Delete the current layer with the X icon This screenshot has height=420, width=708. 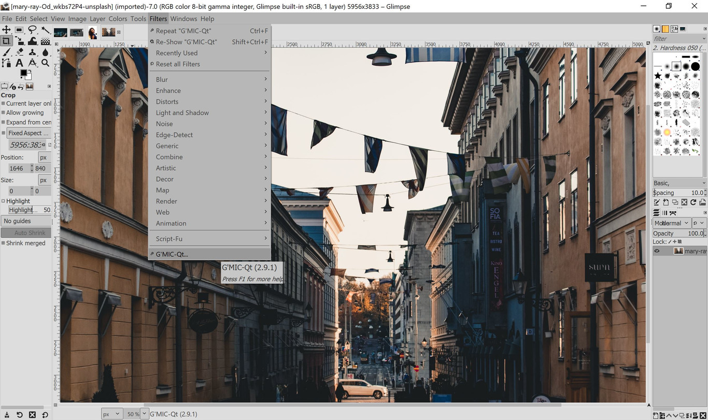click(703, 415)
